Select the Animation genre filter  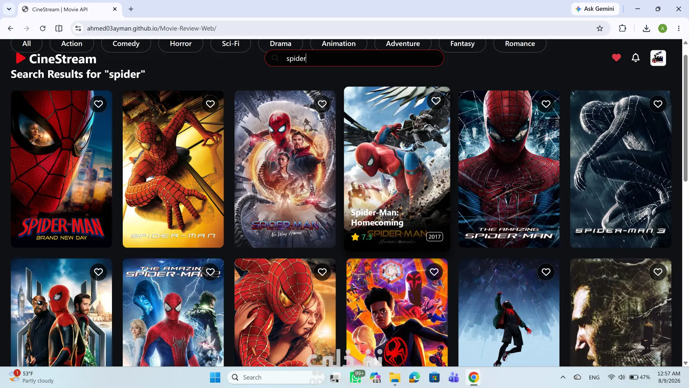pos(339,44)
